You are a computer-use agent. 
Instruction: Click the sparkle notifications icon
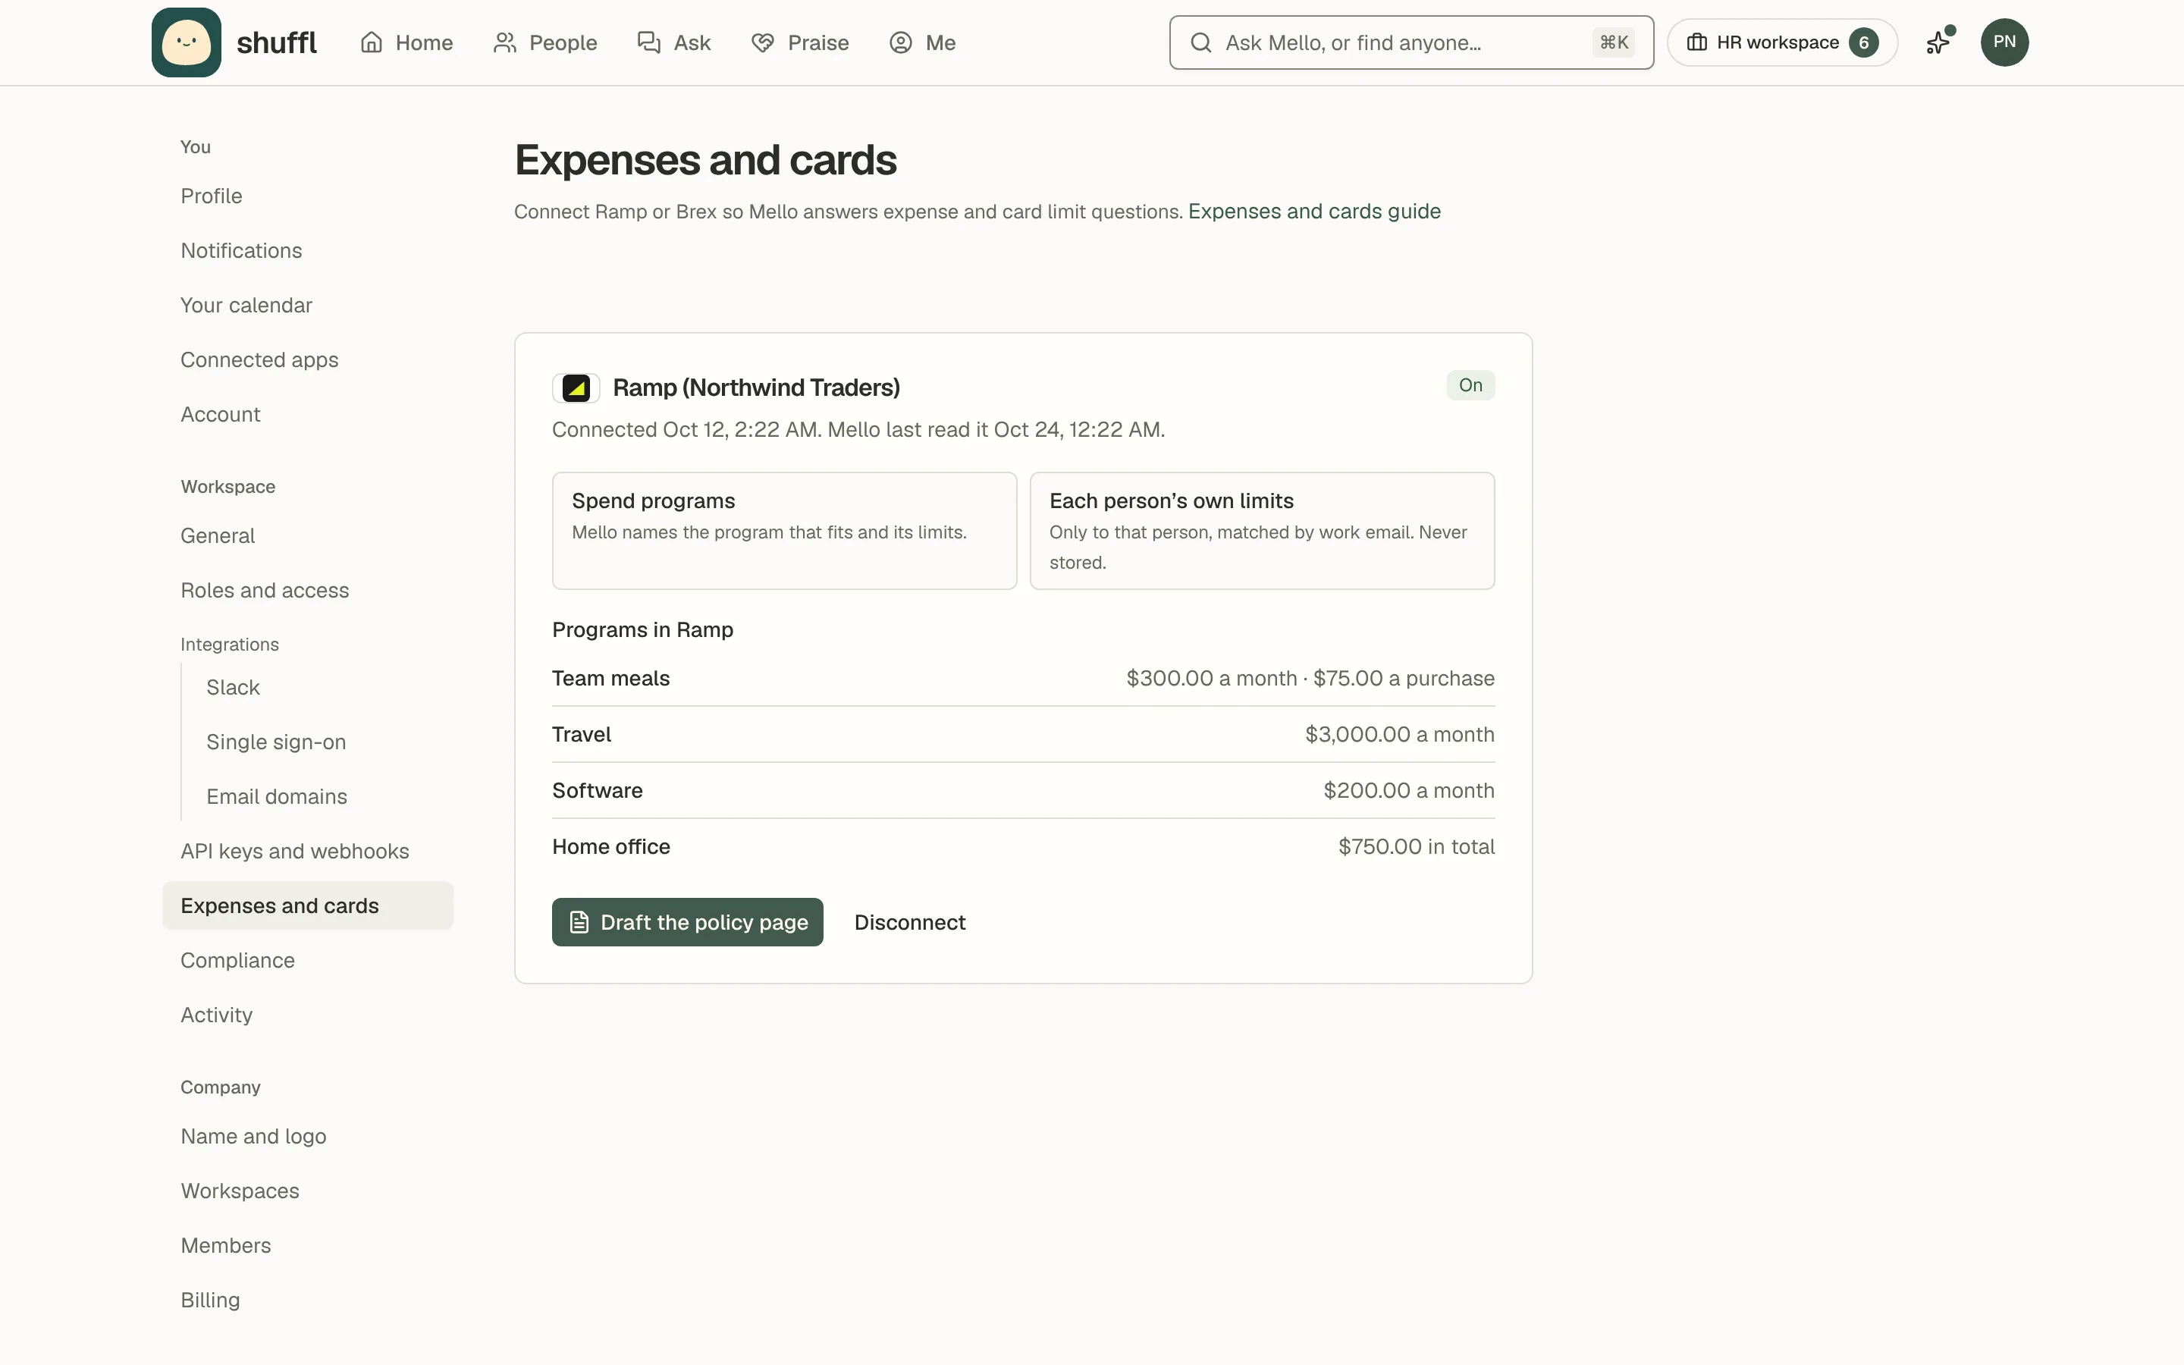coord(1938,42)
